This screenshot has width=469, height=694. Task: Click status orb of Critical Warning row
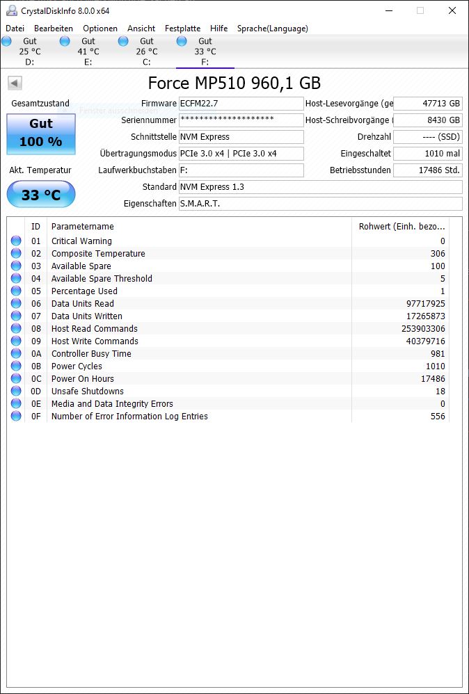16,241
